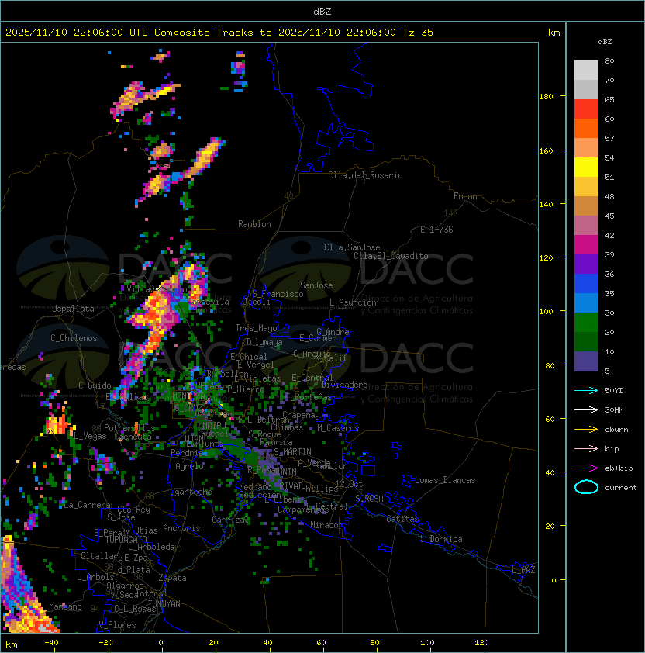Click the Uspallata map label

[x=73, y=309]
